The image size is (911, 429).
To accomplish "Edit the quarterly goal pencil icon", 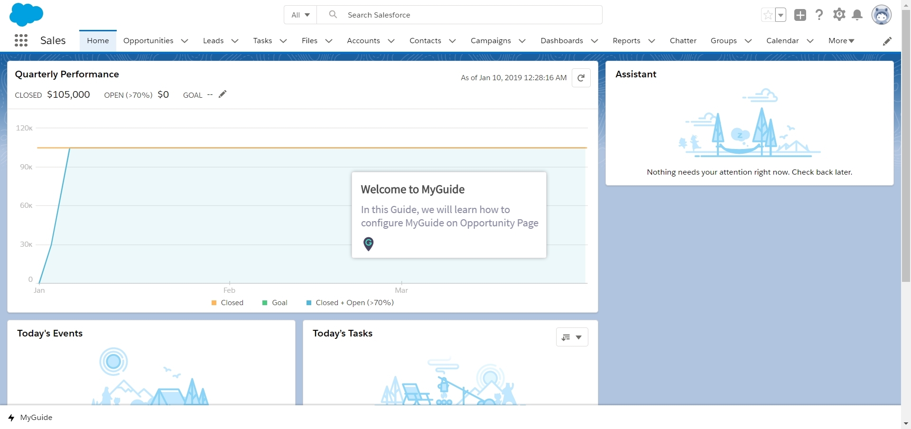I will point(223,94).
